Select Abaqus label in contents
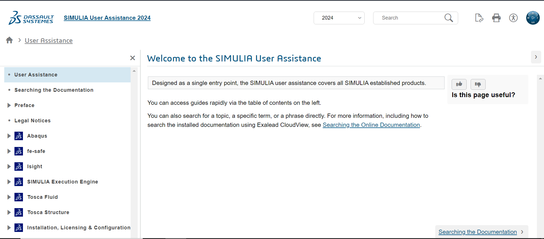The width and height of the screenshot is (544, 239). tap(37, 136)
